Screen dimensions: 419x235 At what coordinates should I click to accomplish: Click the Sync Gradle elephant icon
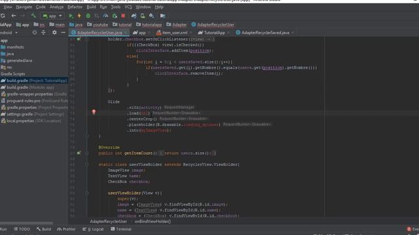click(134, 16)
